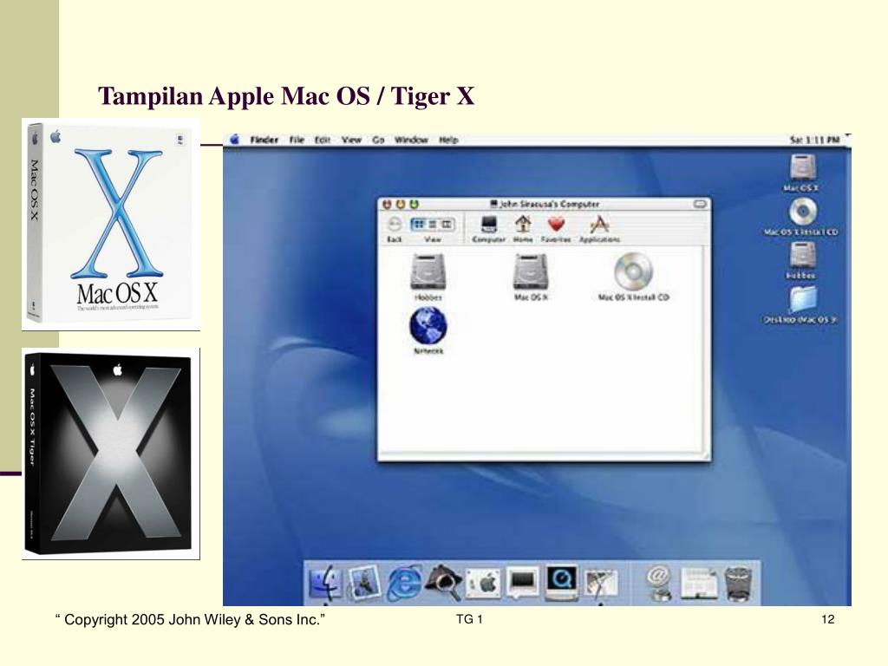The image size is (888, 666).
Task: Click the Finder icon in the Dock
Action: click(x=326, y=583)
